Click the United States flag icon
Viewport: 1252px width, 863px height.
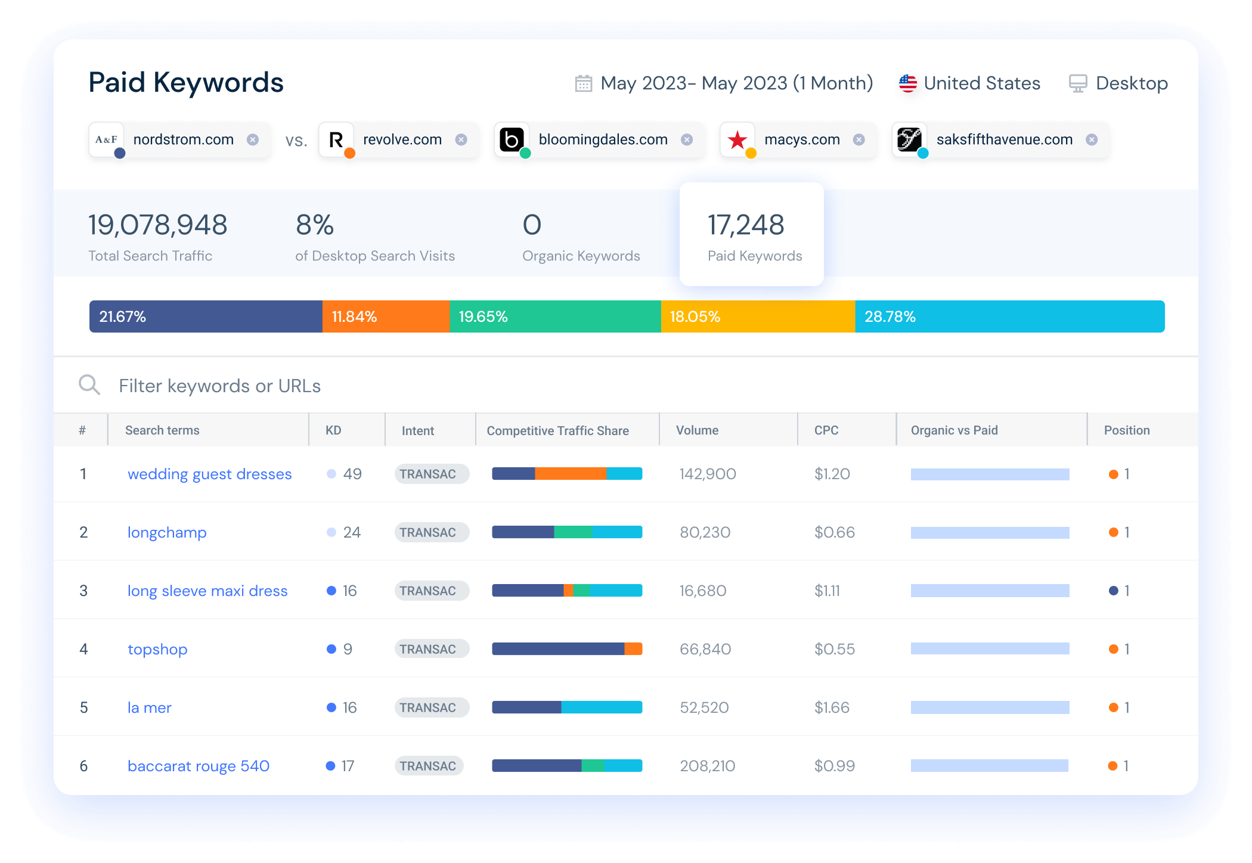click(907, 83)
